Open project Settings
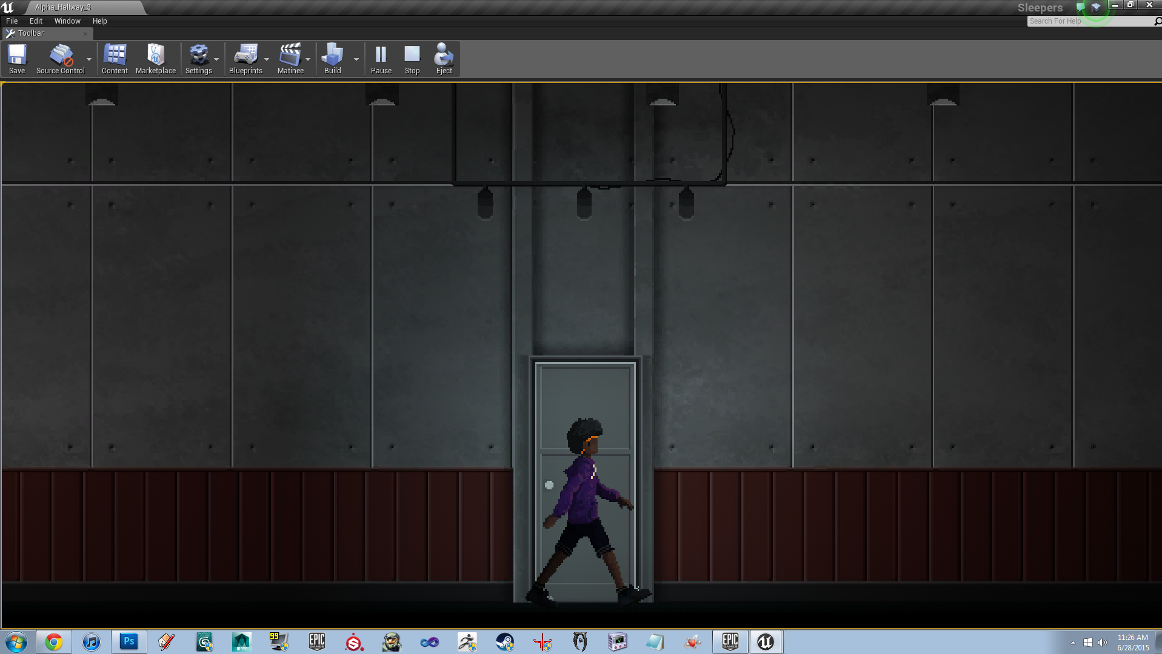Viewport: 1162px width, 654px height. 199,59
